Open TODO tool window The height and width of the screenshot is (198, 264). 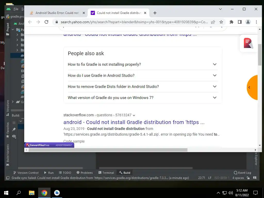point(65,173)
